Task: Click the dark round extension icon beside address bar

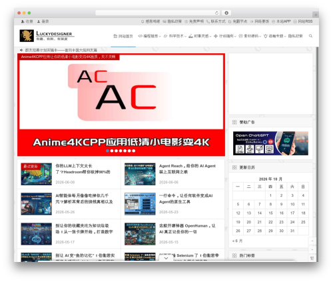Action: tap(226, 13)
